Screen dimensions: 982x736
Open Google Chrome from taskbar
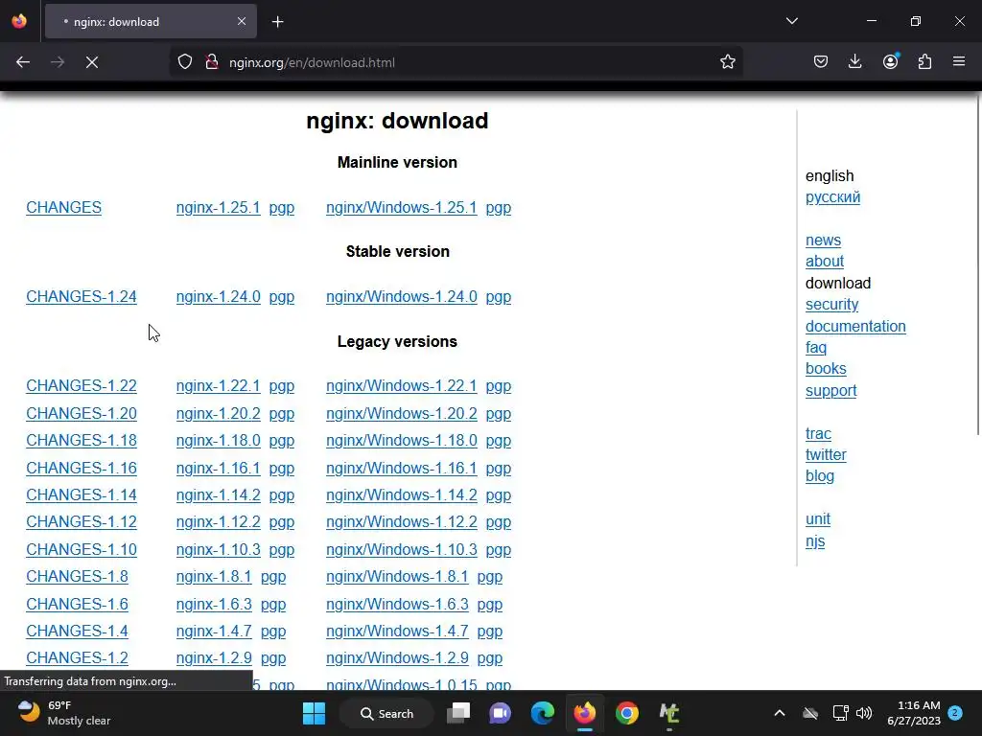tap(627, 713)
